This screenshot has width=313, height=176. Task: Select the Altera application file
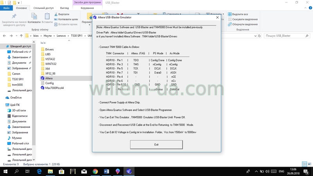[49, 78]
